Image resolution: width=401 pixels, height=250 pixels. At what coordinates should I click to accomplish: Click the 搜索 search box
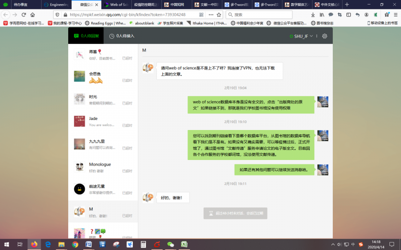pos(259,15)
